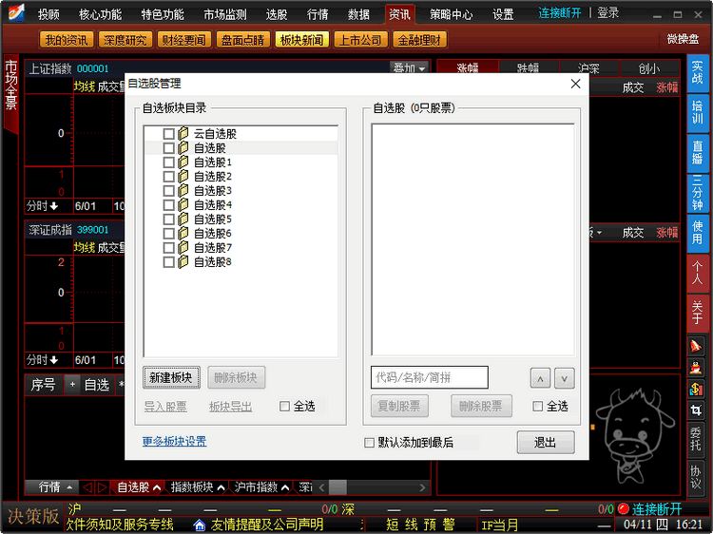Click the left red arrow beside 行情 tab
Screen dimensions: 713x534
(x=87, y=487)
